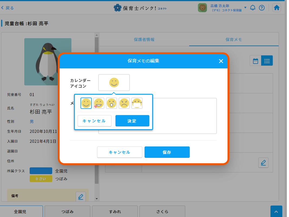Select the さくら class tab
289x217 pixels.
click(x=162, y=212)
